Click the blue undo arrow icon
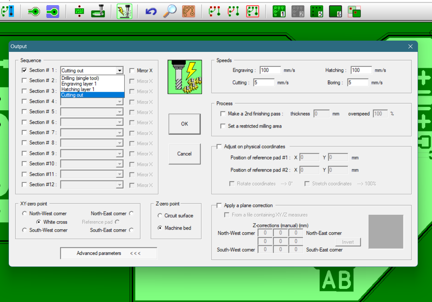Image resolution: width=432 pixels, height=302 pixels. (x=151, y=12)
